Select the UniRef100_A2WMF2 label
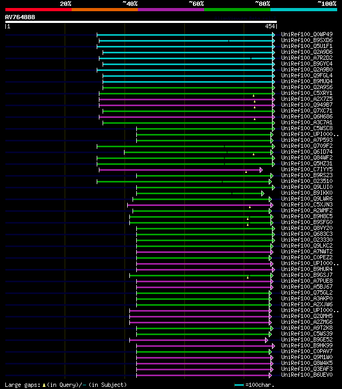The image size is (342, 389). pyautogui.click(x=307, y=210)
